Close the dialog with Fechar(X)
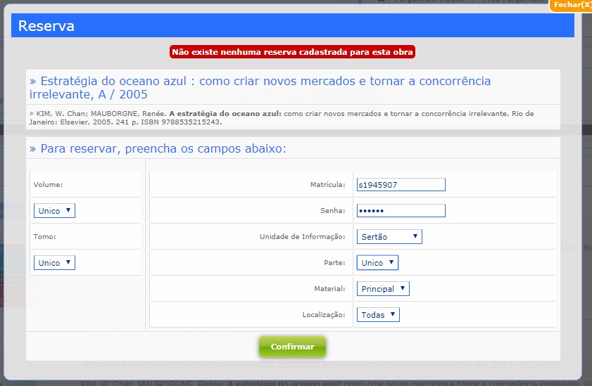 pos(572,6)
